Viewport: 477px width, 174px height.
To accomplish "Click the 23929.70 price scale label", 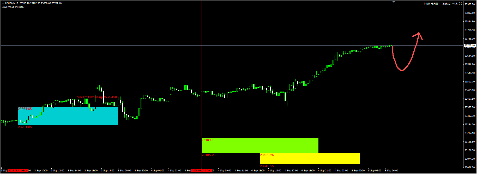I will (469, 4).
